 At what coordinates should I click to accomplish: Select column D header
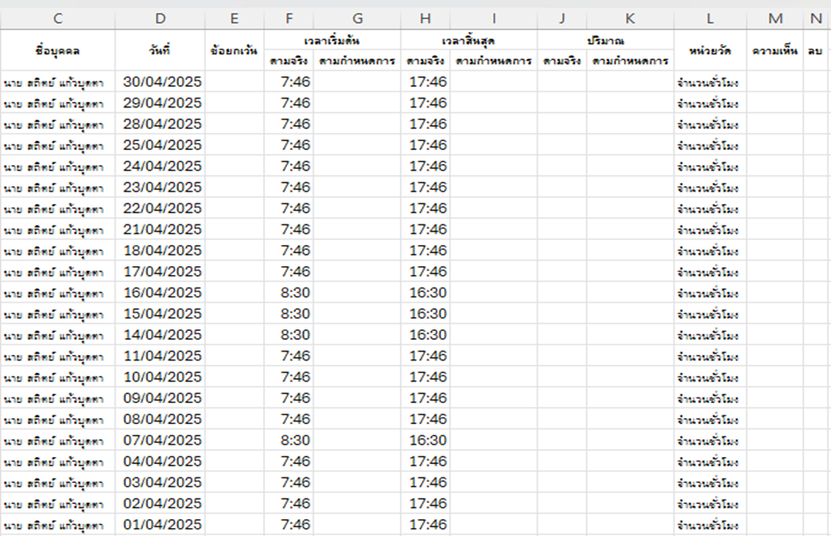pyautogui.click(x=160, y=18)
